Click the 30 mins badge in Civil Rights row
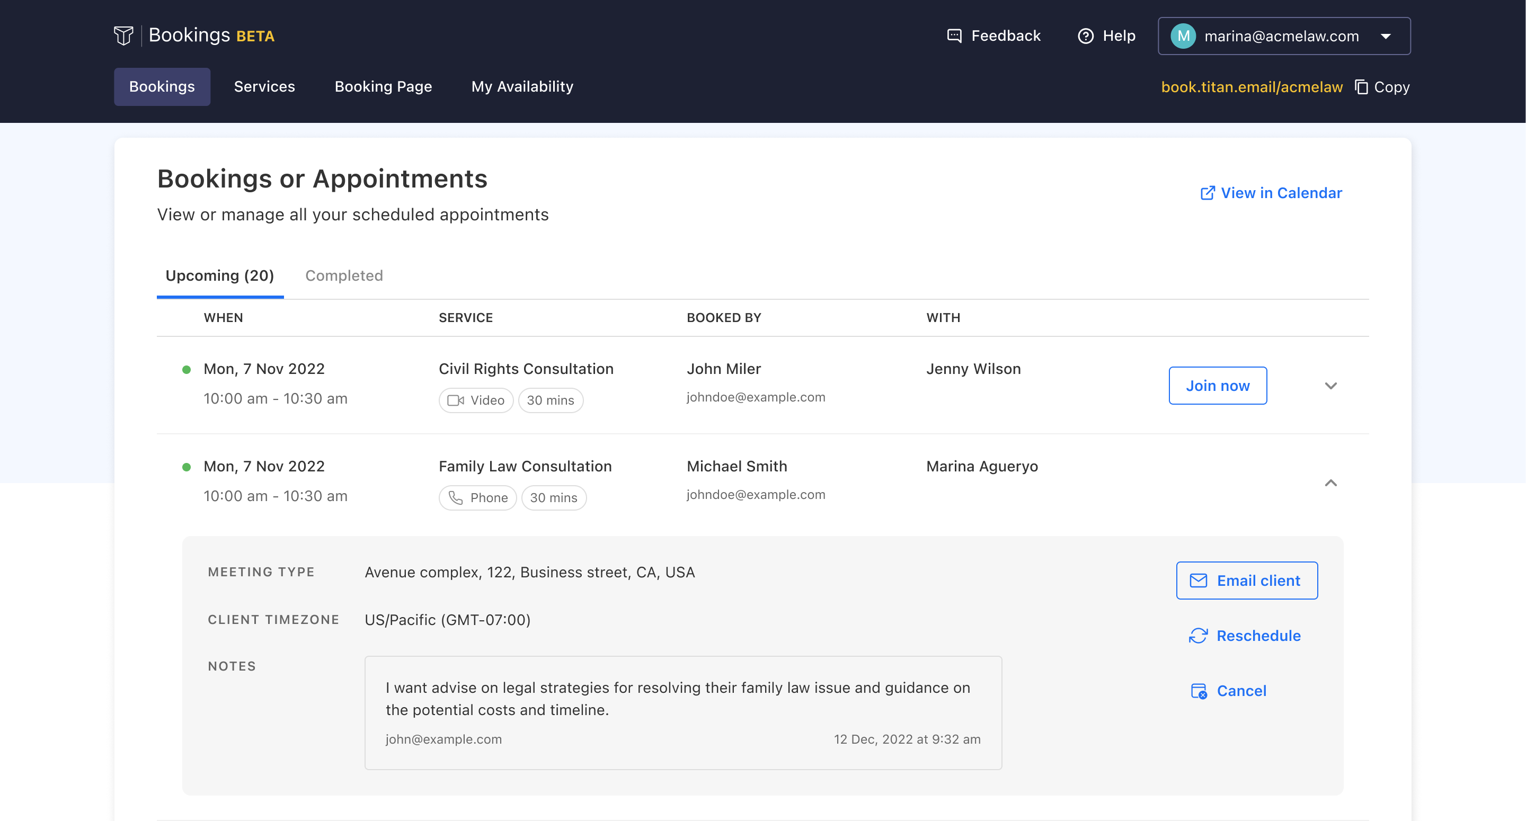 click(x=551, y=400)
